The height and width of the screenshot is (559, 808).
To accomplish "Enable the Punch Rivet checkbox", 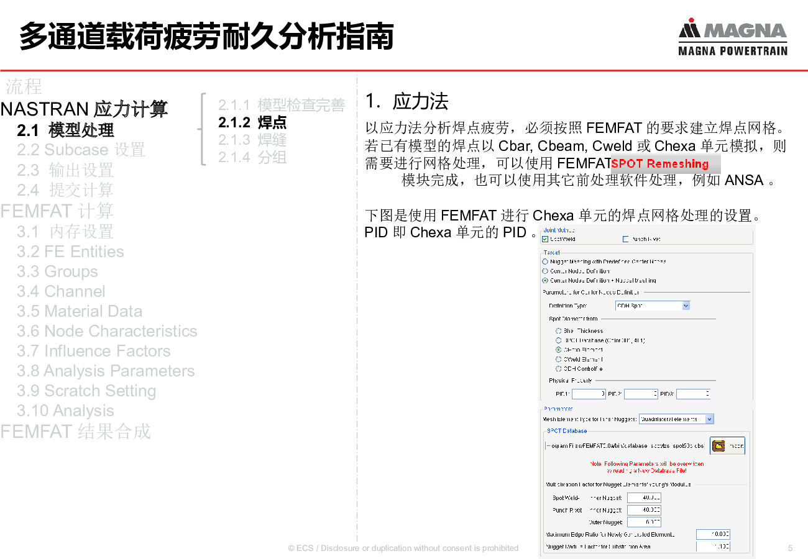I will tap(626, 239).
